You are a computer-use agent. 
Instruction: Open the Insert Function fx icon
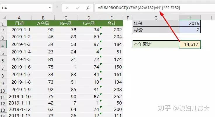(88, 8)
